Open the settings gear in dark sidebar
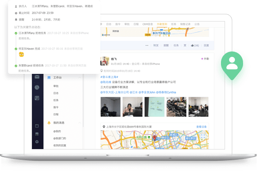The width and height of the screenshot is (257, 171). click(37, 141)
